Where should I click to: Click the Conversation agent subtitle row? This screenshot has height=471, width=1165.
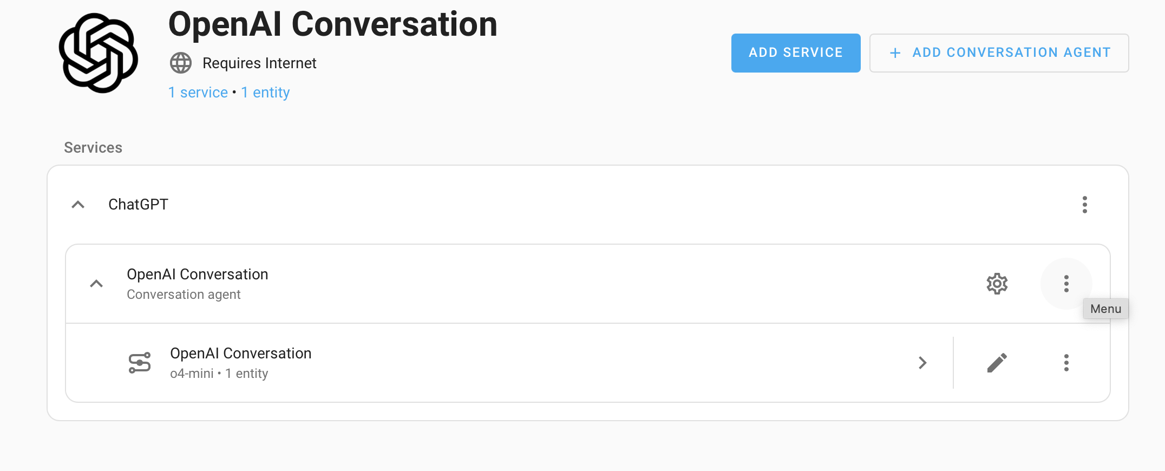[x=184, y=295]
